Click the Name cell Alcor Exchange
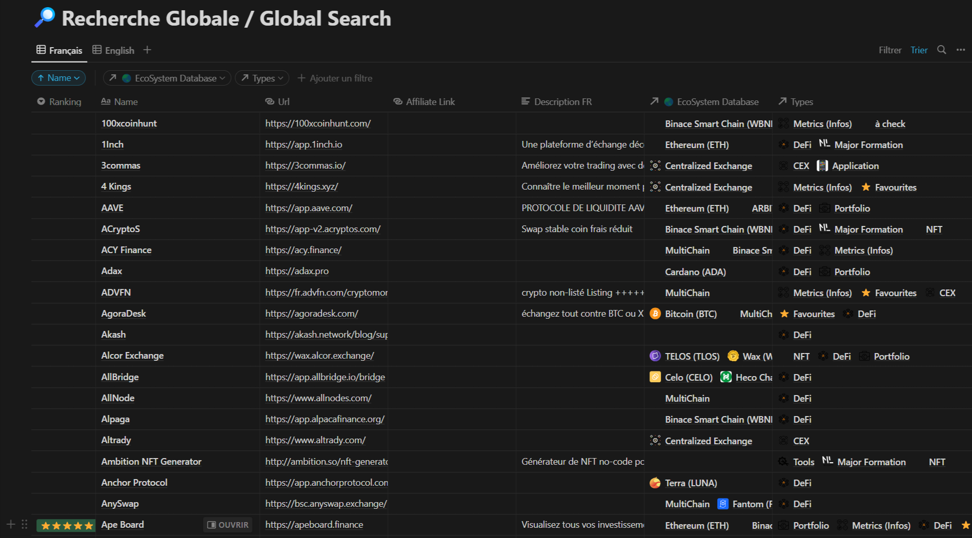Viewport: 972px width, 538px height. (132, 356)
